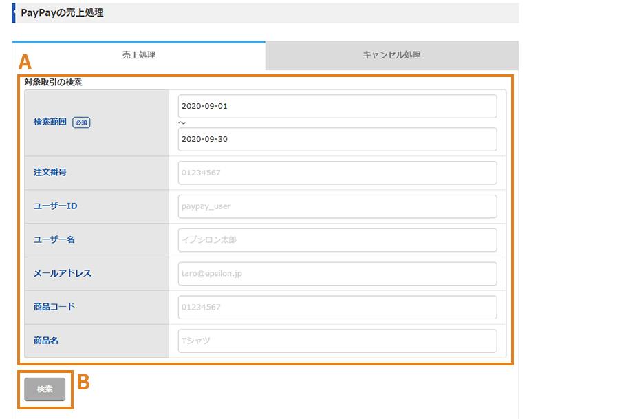Select the ユーザー名 input field
The width and height of the screenshot is (626, 419).
tap(337, 240)
